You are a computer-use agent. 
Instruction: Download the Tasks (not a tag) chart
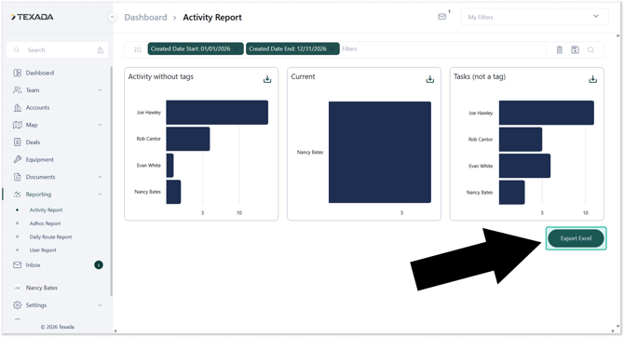click(593, 79)
